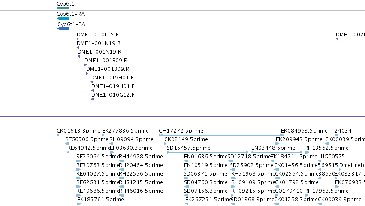Click the SD15457.5prime label

189,148
